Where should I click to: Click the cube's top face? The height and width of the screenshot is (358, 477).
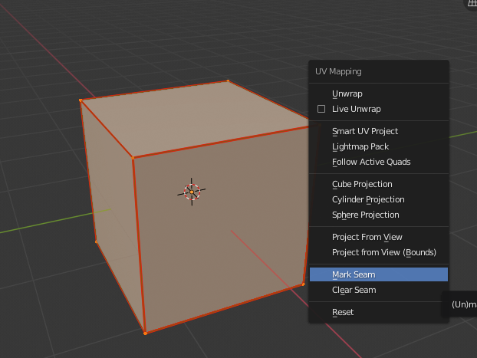coord(195,119)
